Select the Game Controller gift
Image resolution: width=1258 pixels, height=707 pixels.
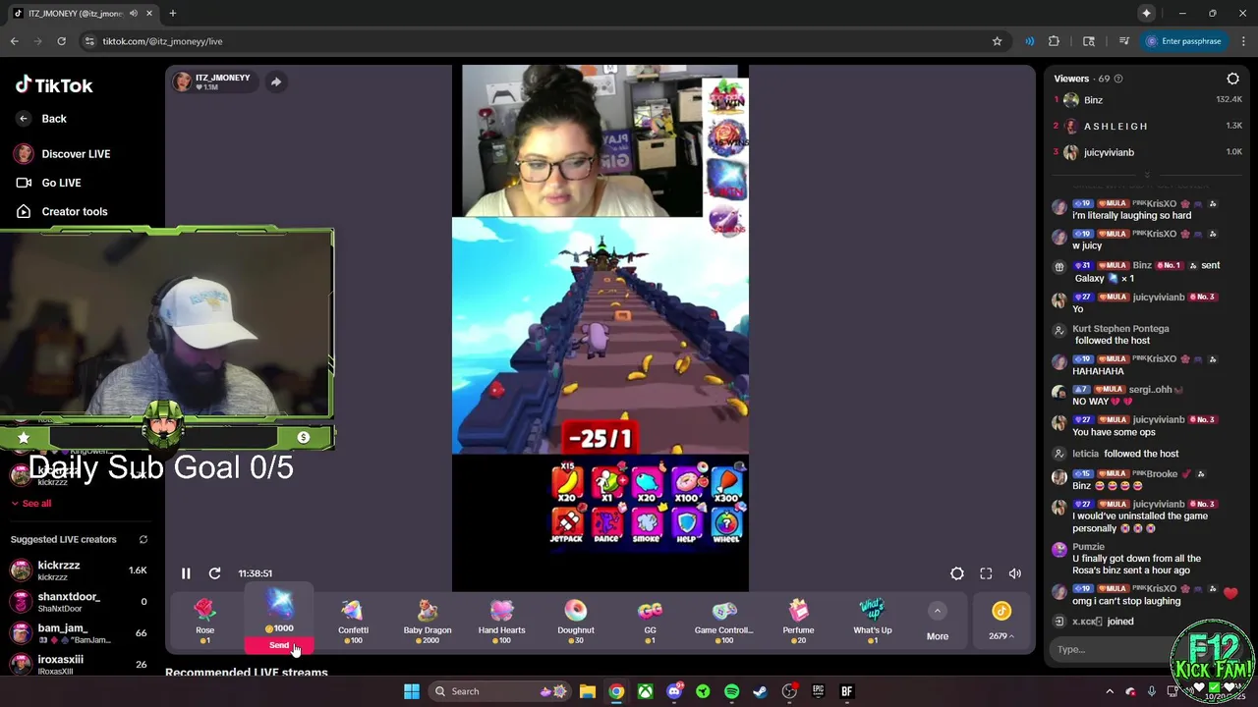[724, 620]
